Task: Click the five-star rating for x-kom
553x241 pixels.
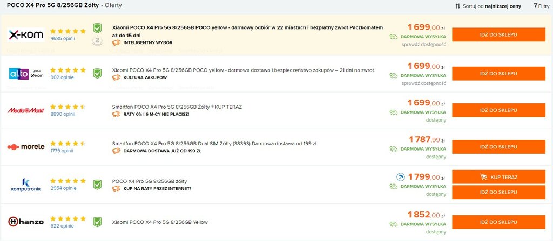Action: pos(68,31)
